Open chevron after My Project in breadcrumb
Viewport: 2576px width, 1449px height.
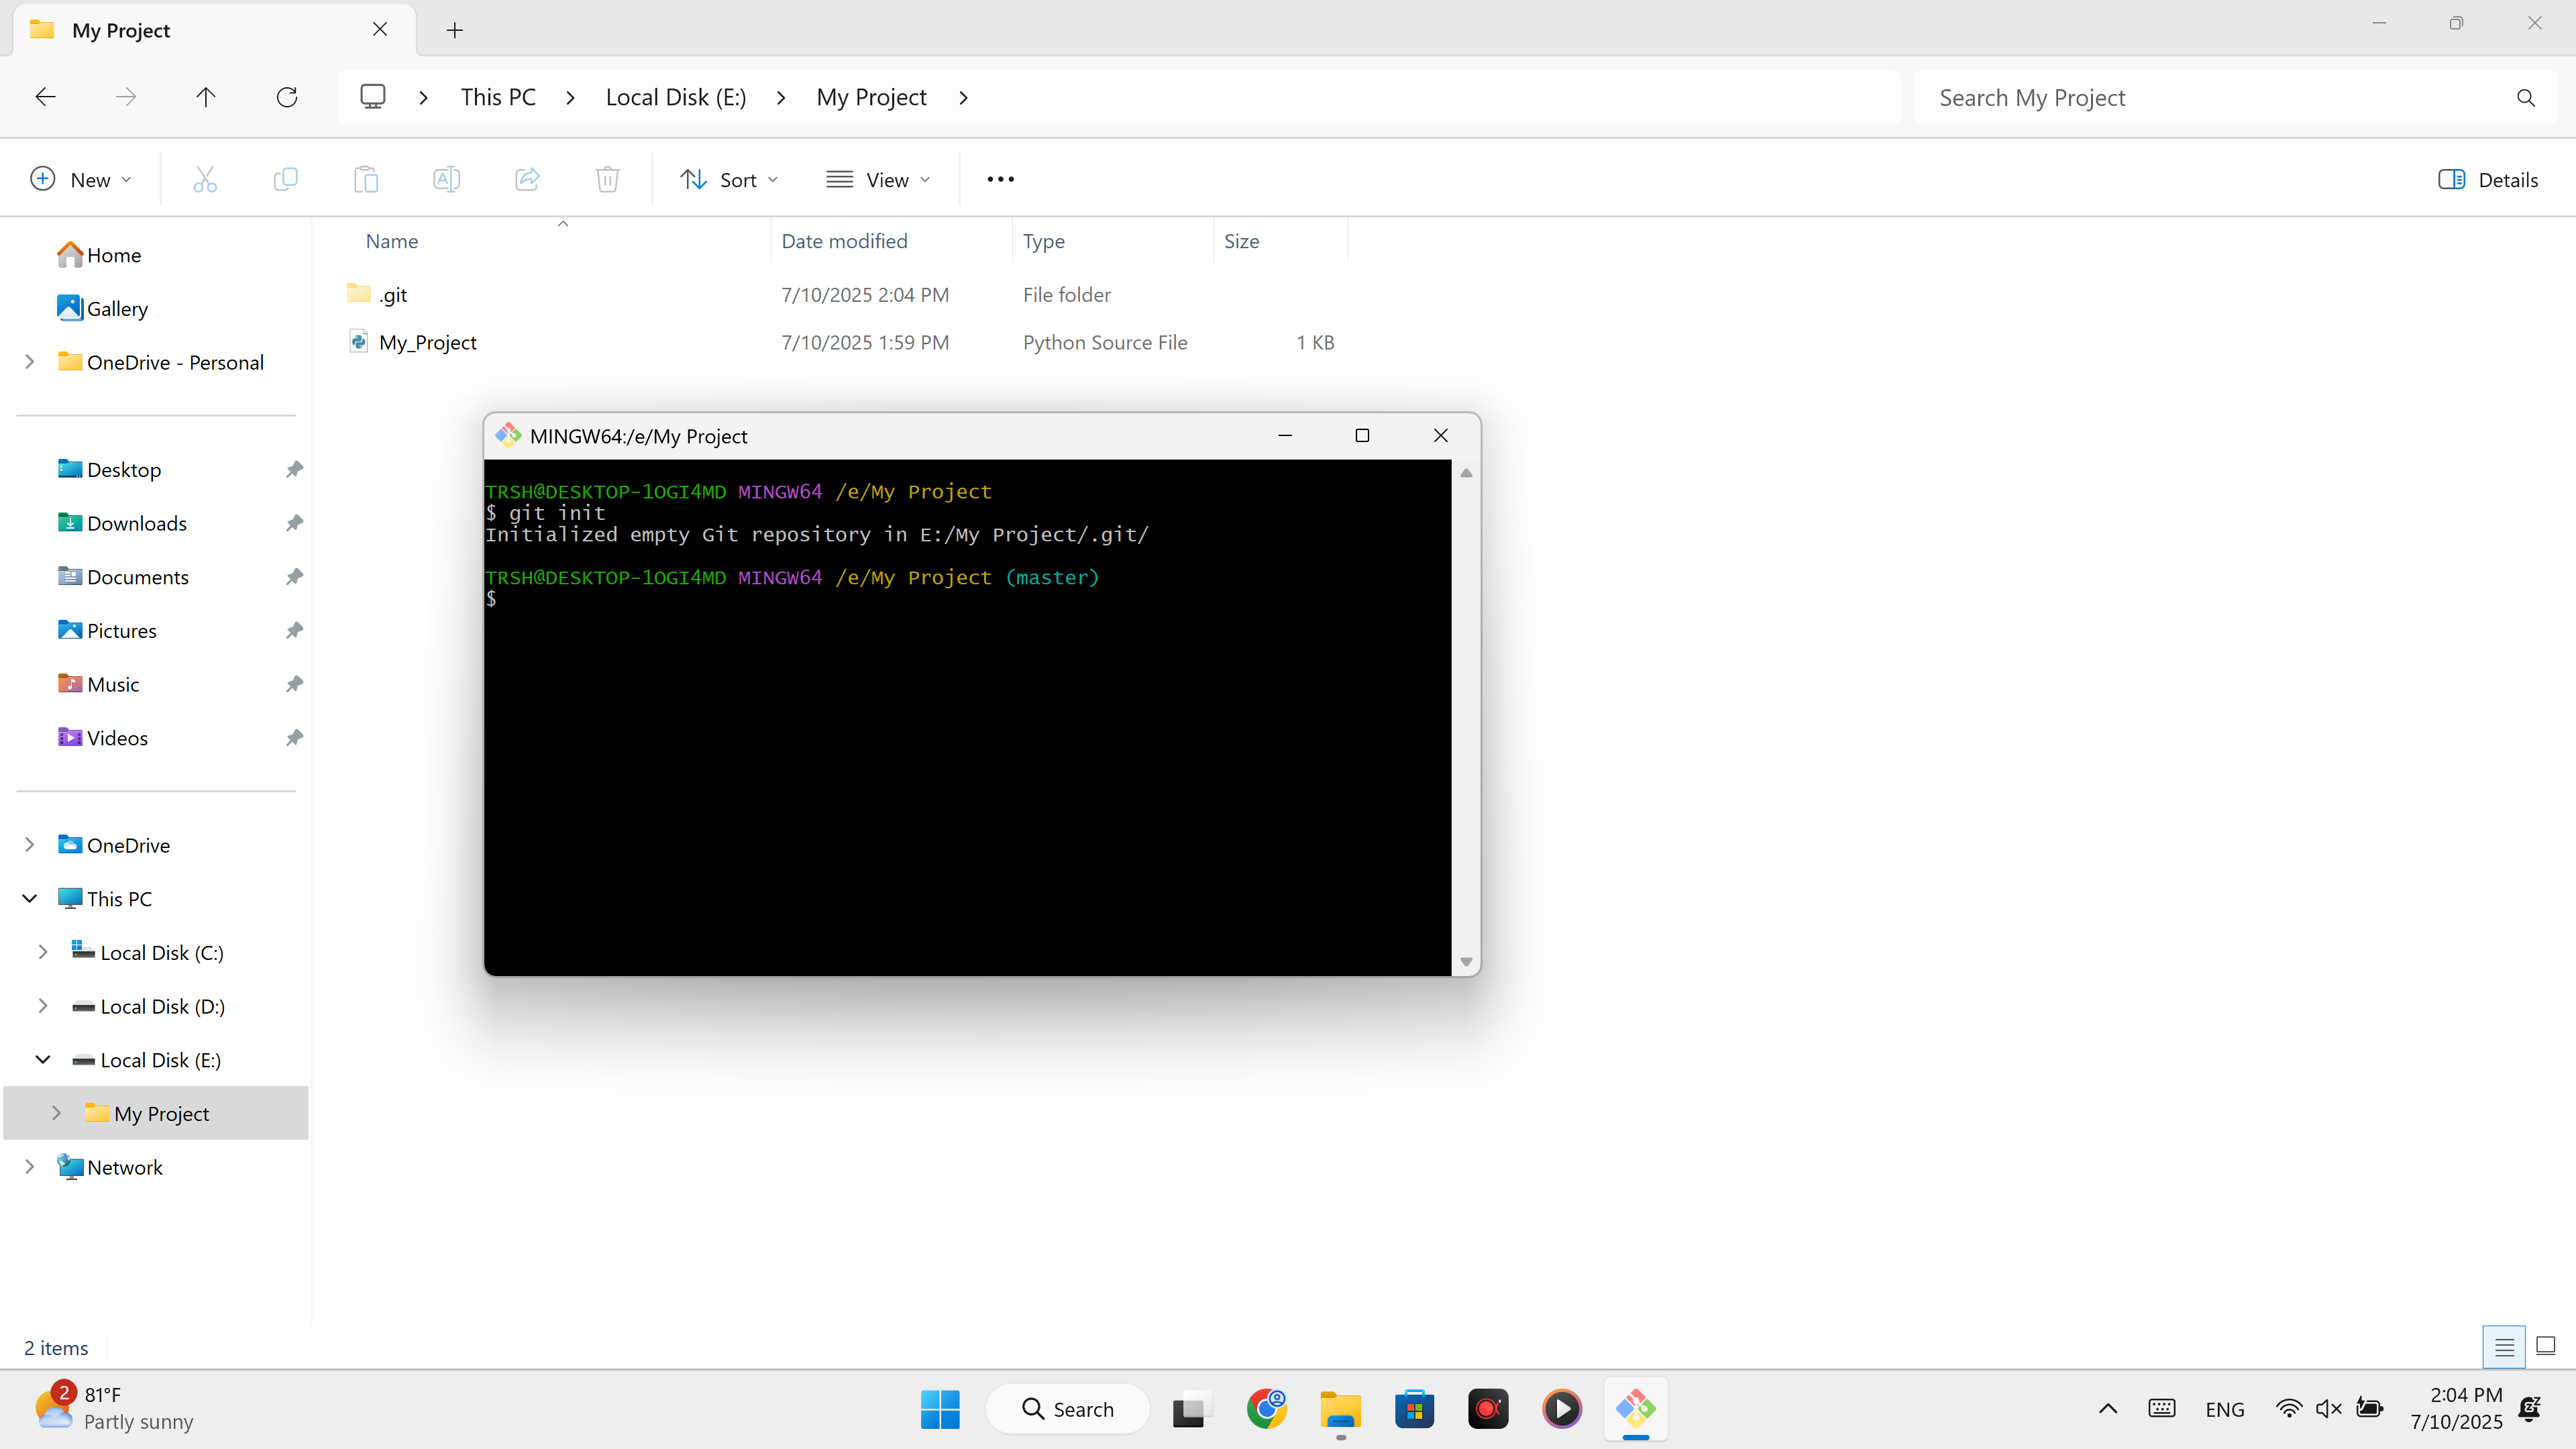pyautogui.click(x=963, y=98)
